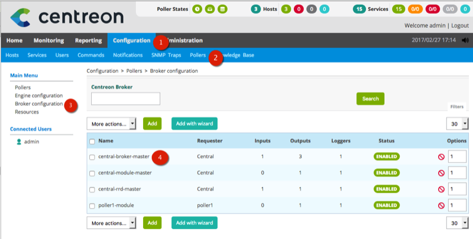Disable central-broker-master using its red icon
473x239 pixels.
click(x=440, y=157)
